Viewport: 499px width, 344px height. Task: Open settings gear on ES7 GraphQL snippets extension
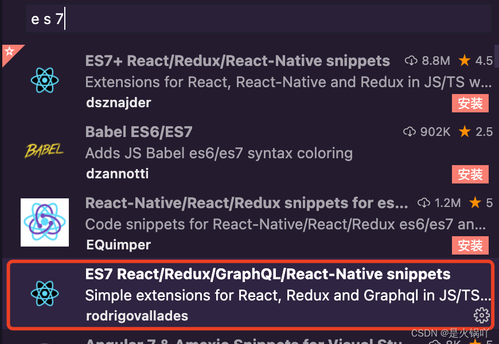coord(481,315)
